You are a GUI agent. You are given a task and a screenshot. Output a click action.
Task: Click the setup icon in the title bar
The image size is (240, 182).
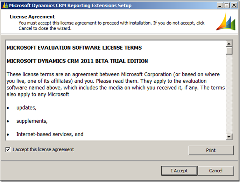point(5,5)
